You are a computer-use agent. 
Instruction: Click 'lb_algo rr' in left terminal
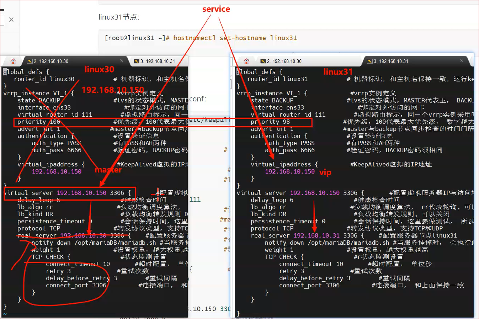tap(35, 207)
